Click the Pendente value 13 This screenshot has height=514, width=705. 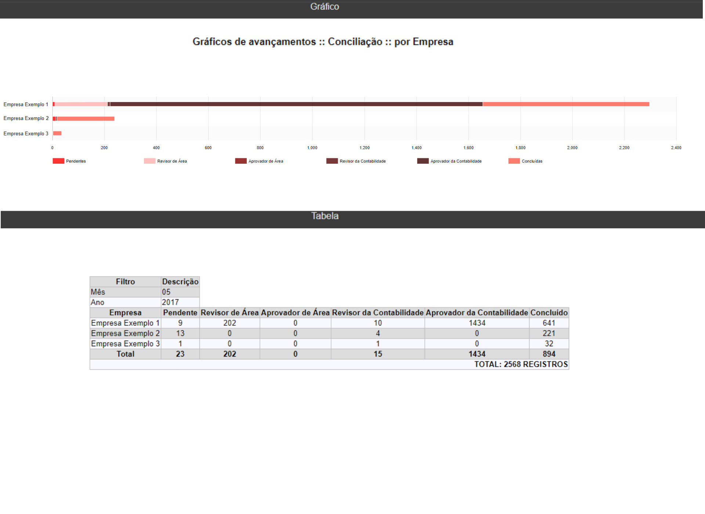[180, 333]
